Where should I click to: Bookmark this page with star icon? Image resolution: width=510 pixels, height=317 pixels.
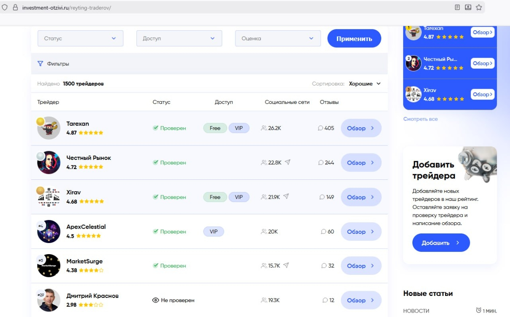point(479,7)
